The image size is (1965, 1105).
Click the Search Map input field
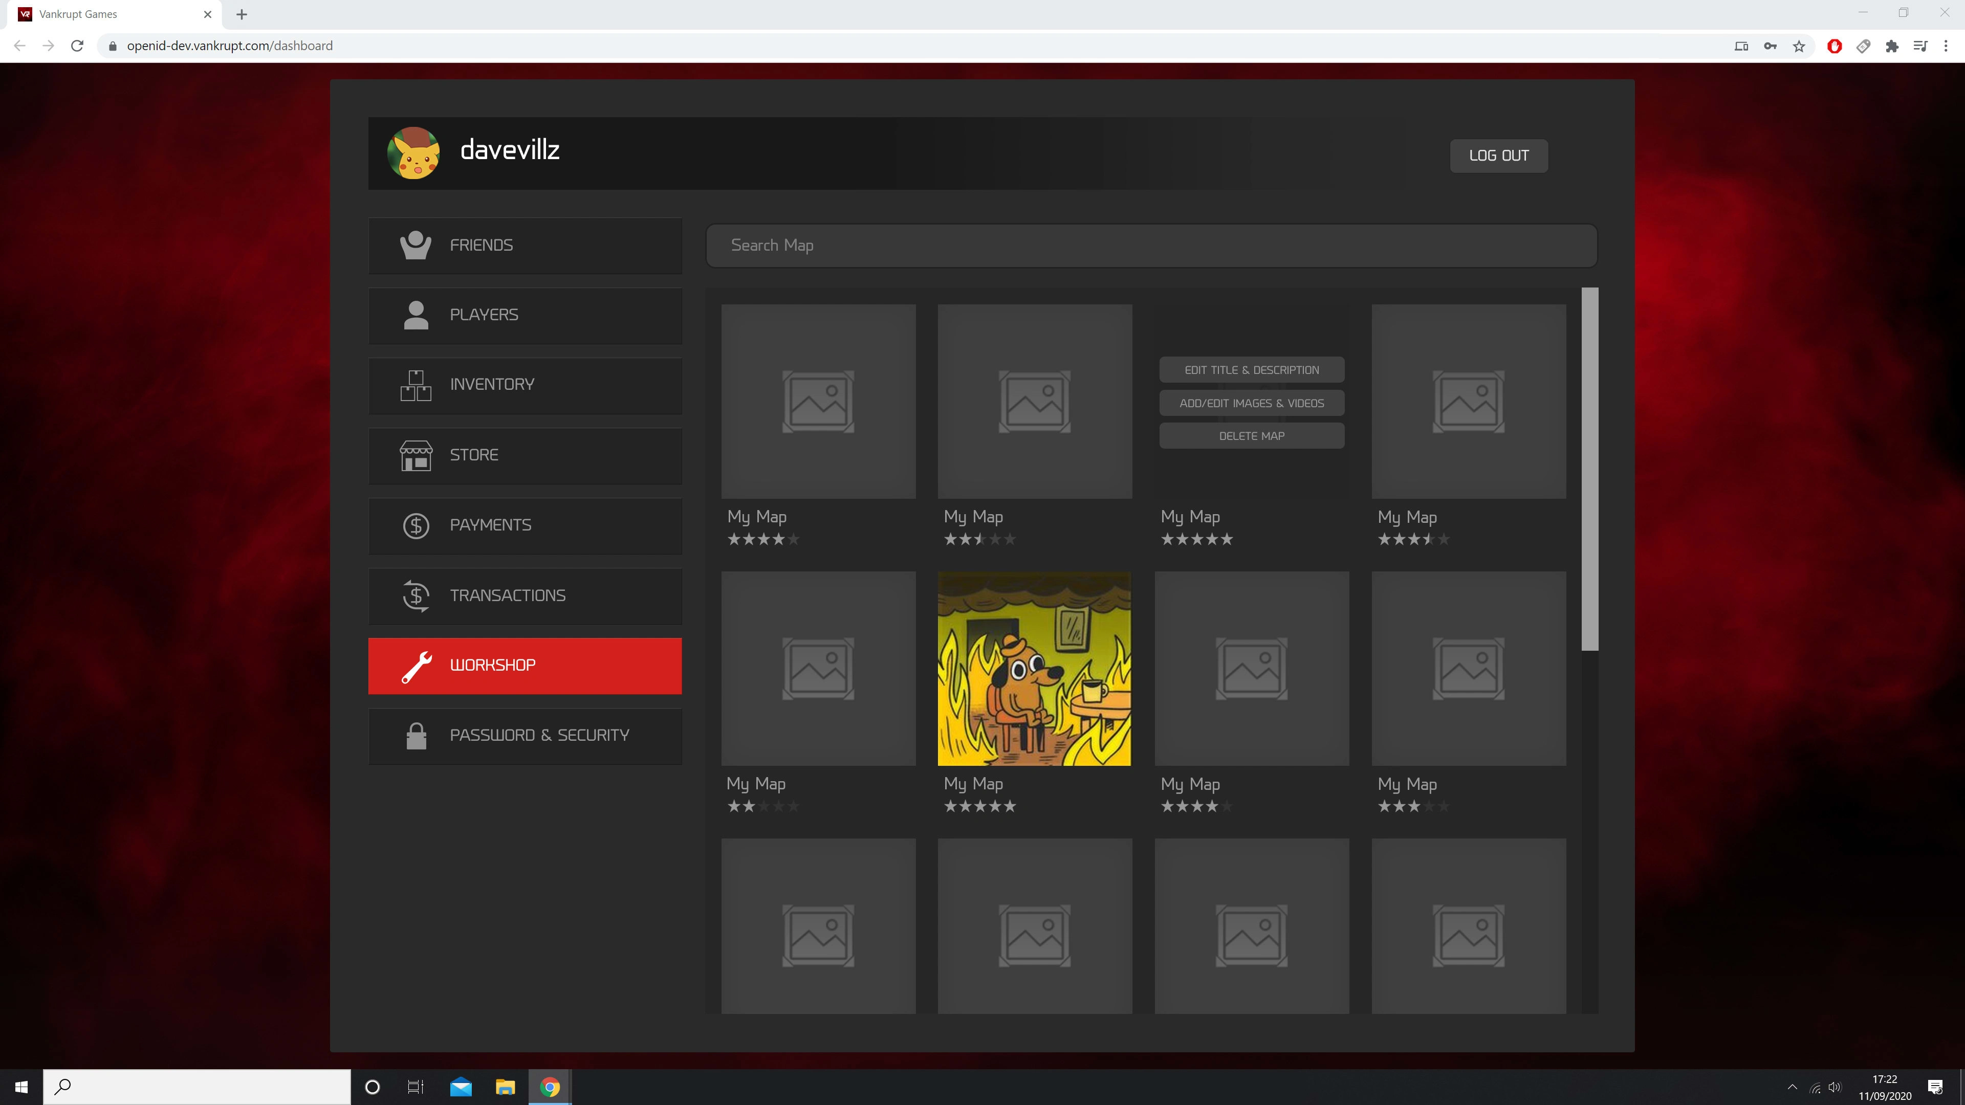[1151, 246]
